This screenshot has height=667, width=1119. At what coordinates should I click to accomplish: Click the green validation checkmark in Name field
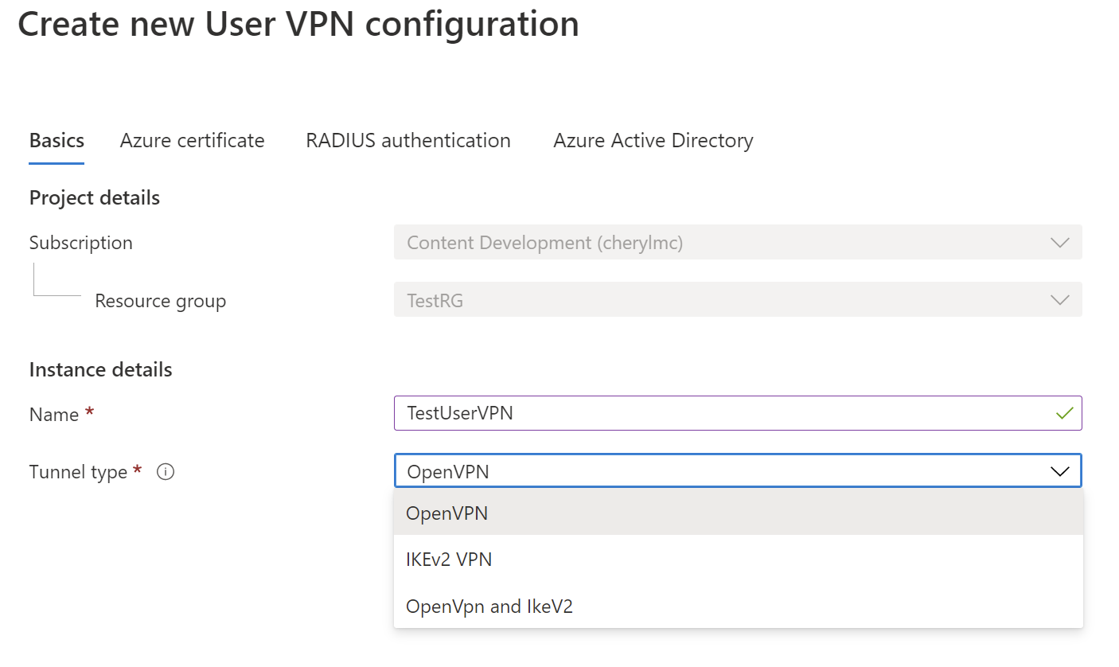pyautogui.click(x=1064, y=414)
